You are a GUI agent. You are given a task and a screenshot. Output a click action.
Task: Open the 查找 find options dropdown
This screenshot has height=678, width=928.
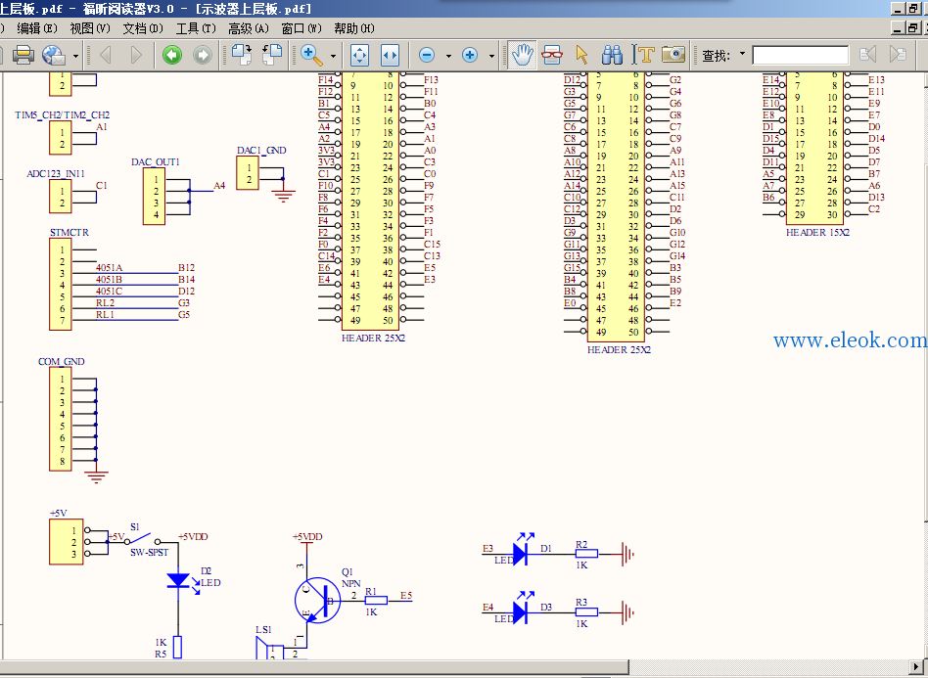tap(742, 55)
